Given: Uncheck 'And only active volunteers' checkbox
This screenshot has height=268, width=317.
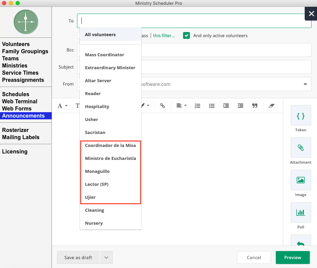Looking at the screenshot, I should coord(186,35).
